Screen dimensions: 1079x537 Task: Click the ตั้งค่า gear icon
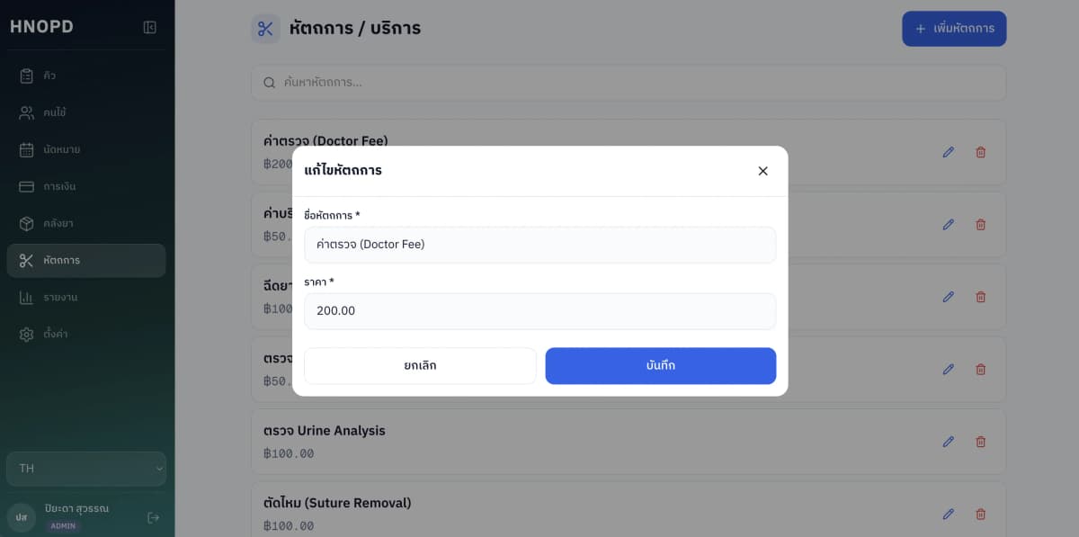click(27, 334)
